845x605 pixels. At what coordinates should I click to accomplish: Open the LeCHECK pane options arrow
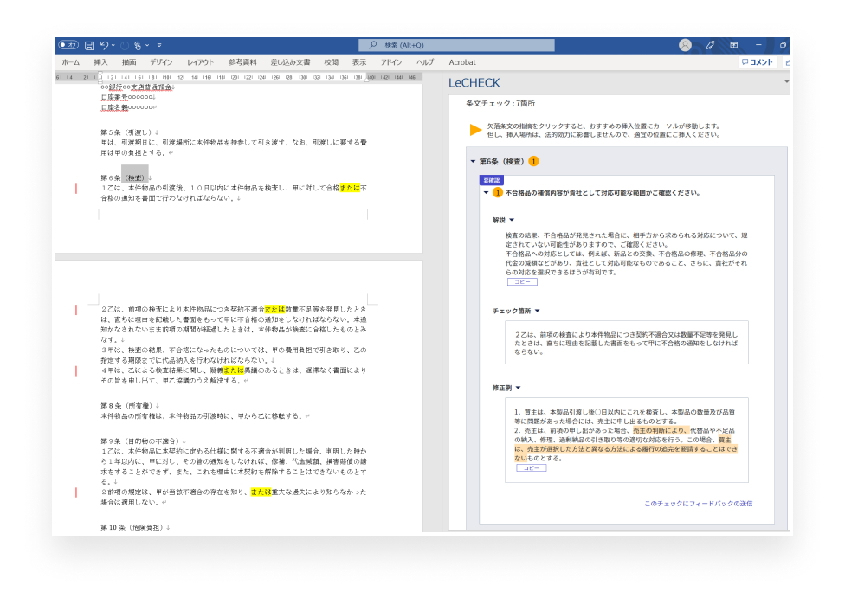pyautogui.click(x=786, y=82)
